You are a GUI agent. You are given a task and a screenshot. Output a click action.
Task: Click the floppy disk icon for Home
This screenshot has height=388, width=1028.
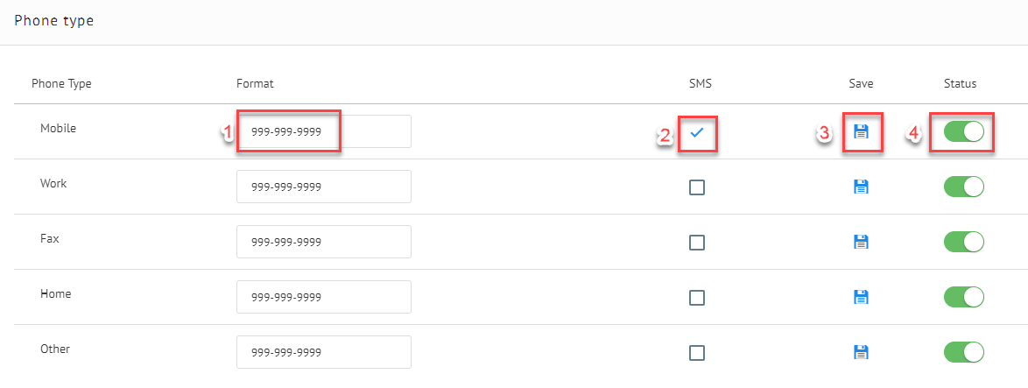pyautogui.click(x=861, y=297)
